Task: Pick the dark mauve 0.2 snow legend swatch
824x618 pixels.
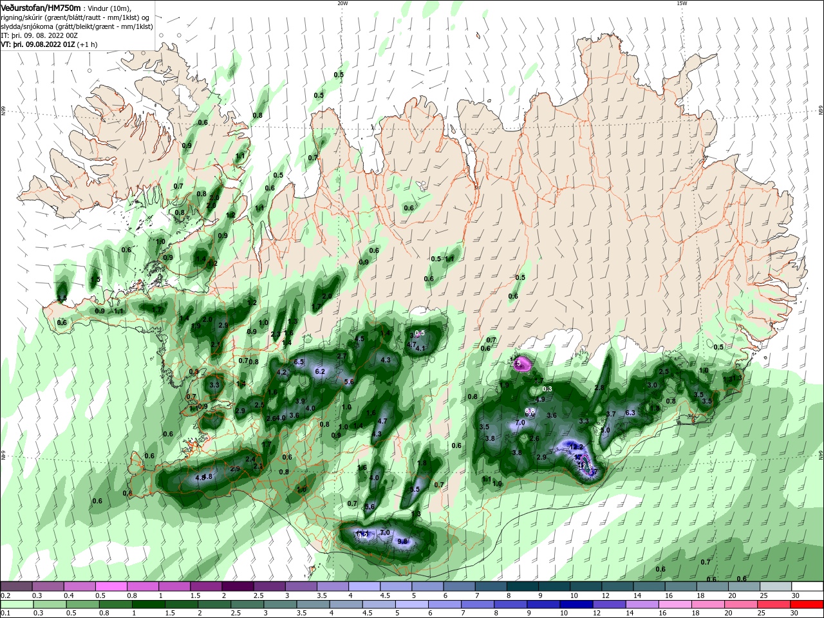Action: (x=16, y=586)
